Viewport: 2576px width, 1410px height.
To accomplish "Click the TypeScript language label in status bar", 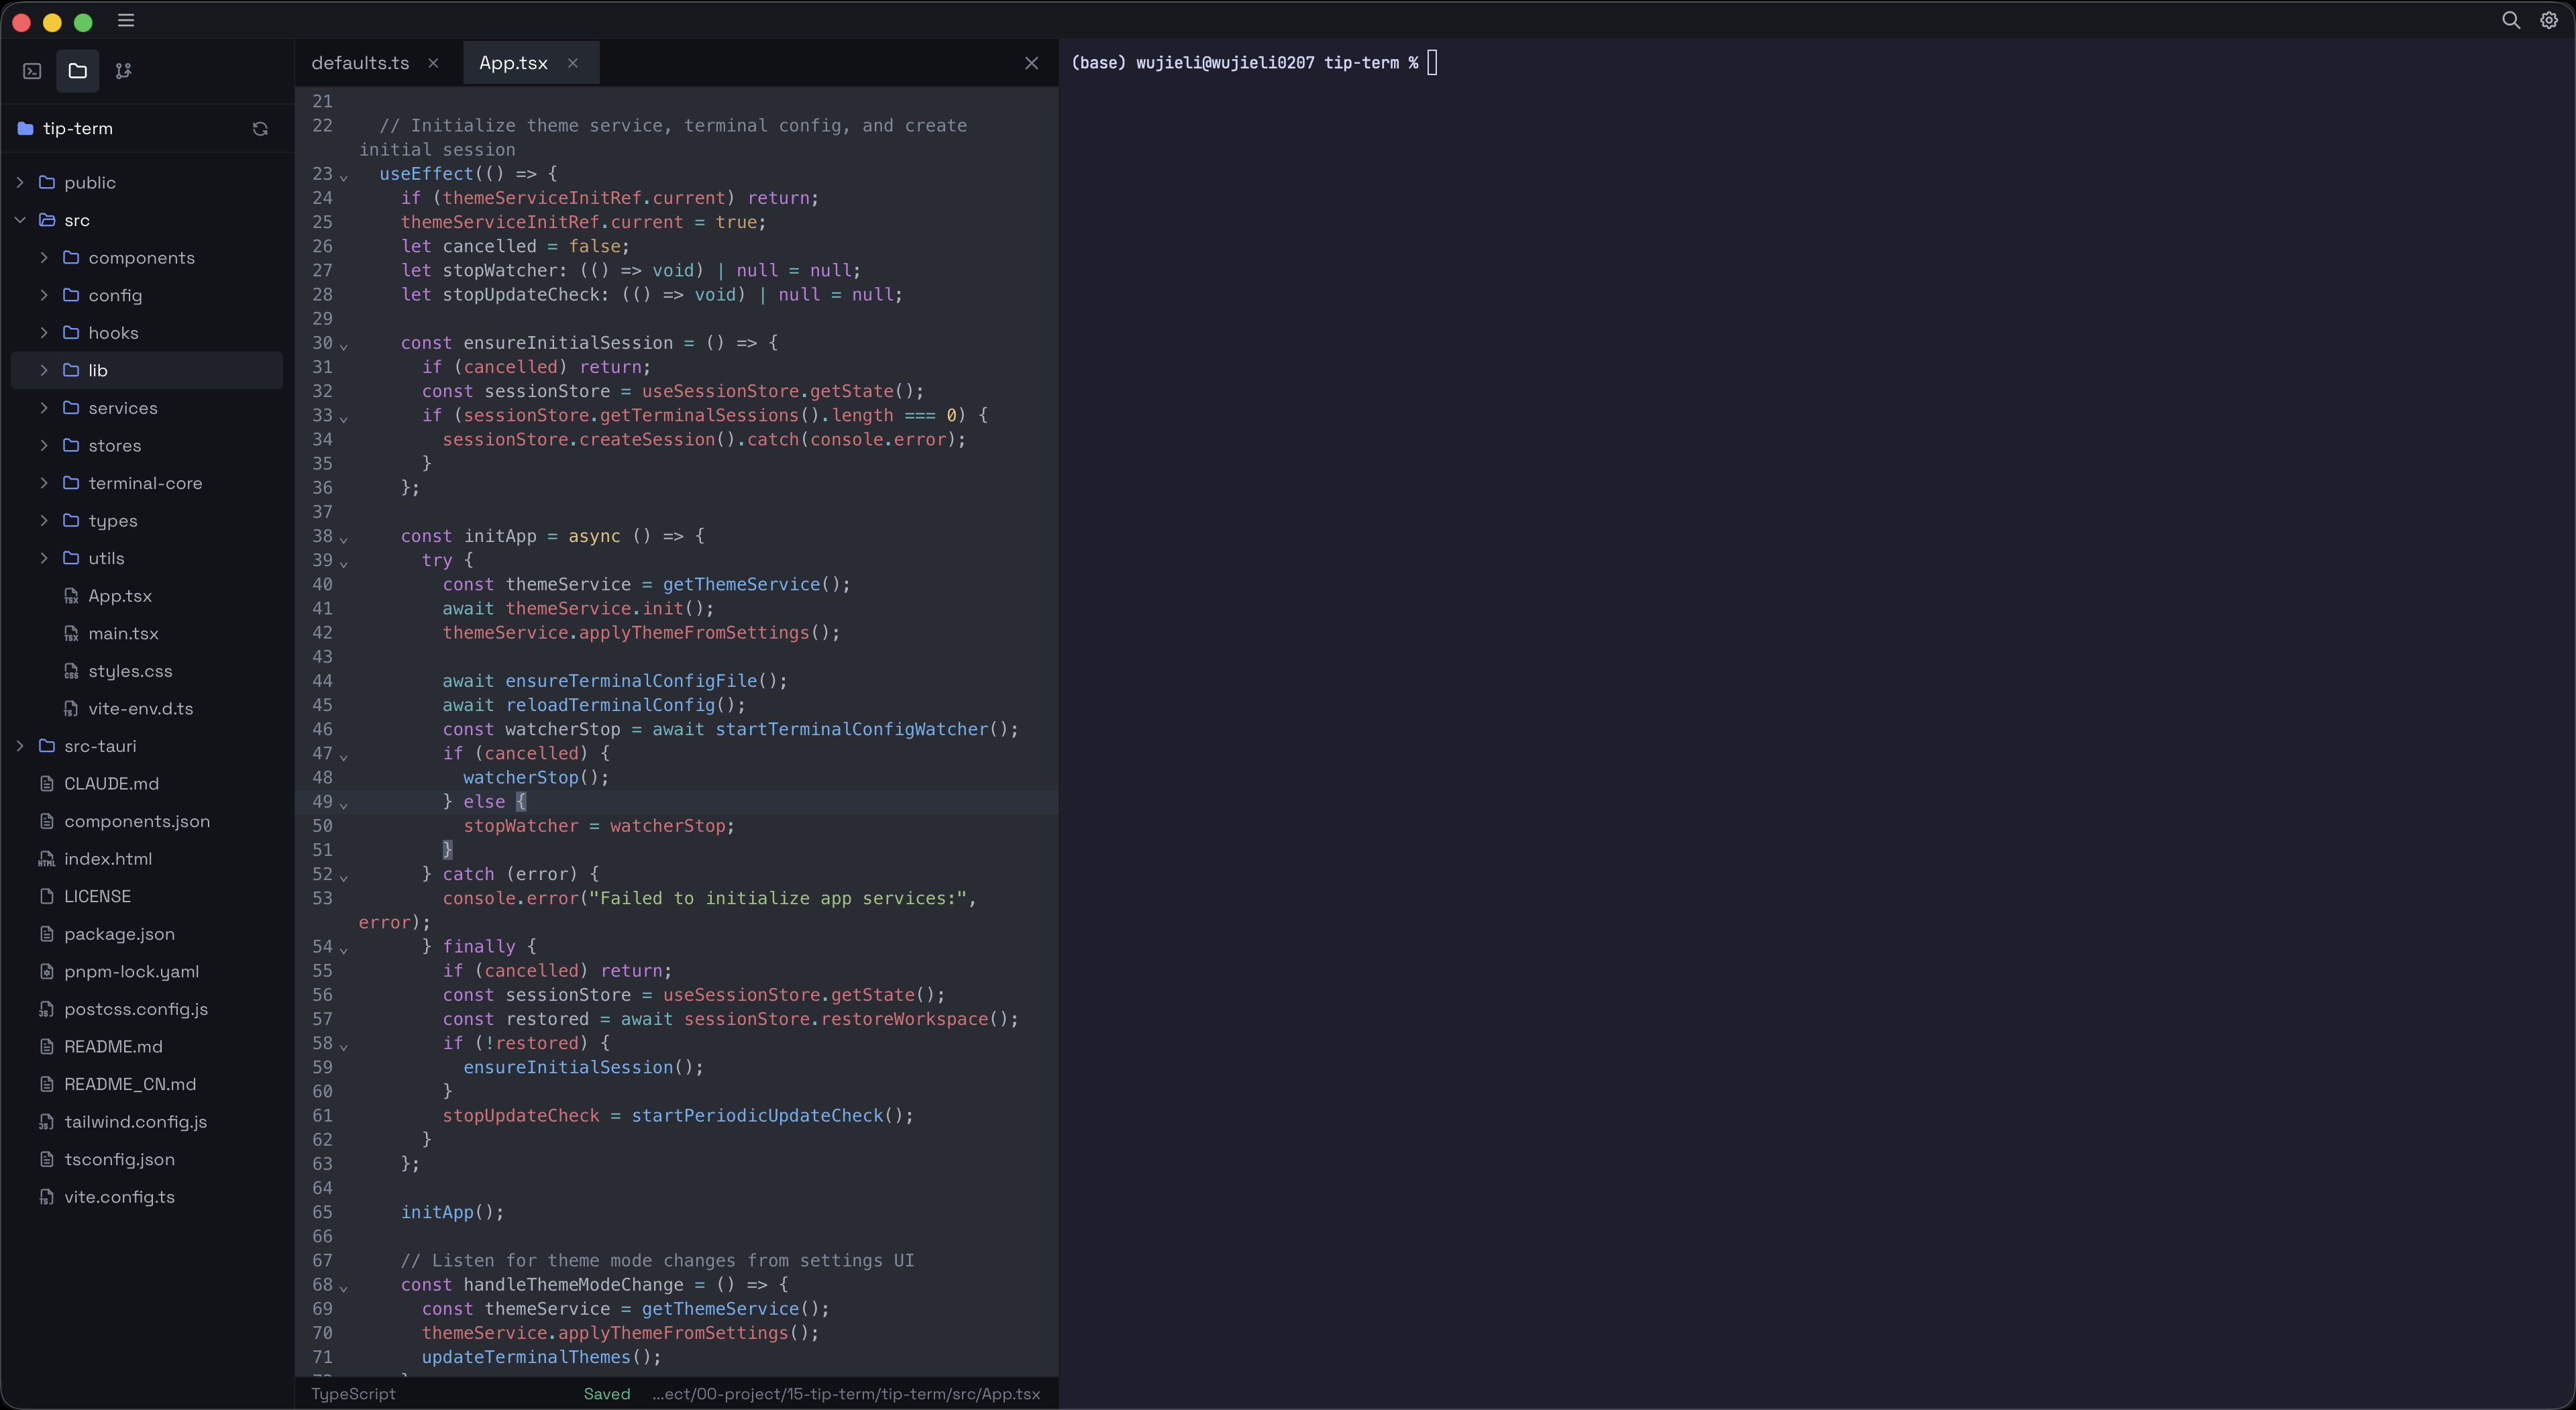I will pyautogui.click(x=353, y=1394).
